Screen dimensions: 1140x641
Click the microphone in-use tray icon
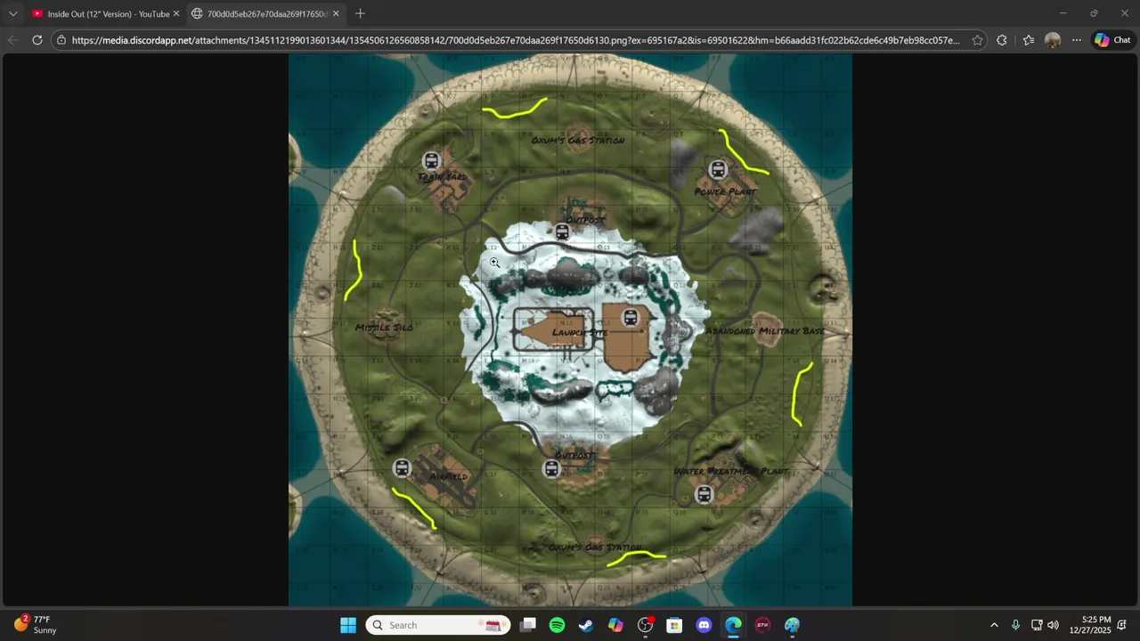(x=1015, y=625)
